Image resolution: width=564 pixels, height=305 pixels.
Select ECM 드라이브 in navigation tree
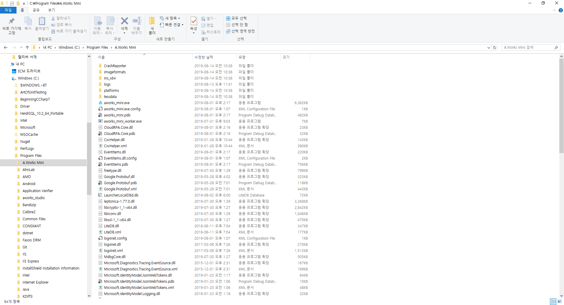coord(29,71)
